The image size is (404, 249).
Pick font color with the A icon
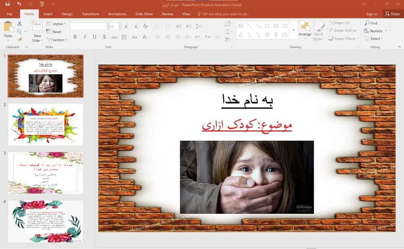coord(145,37)
